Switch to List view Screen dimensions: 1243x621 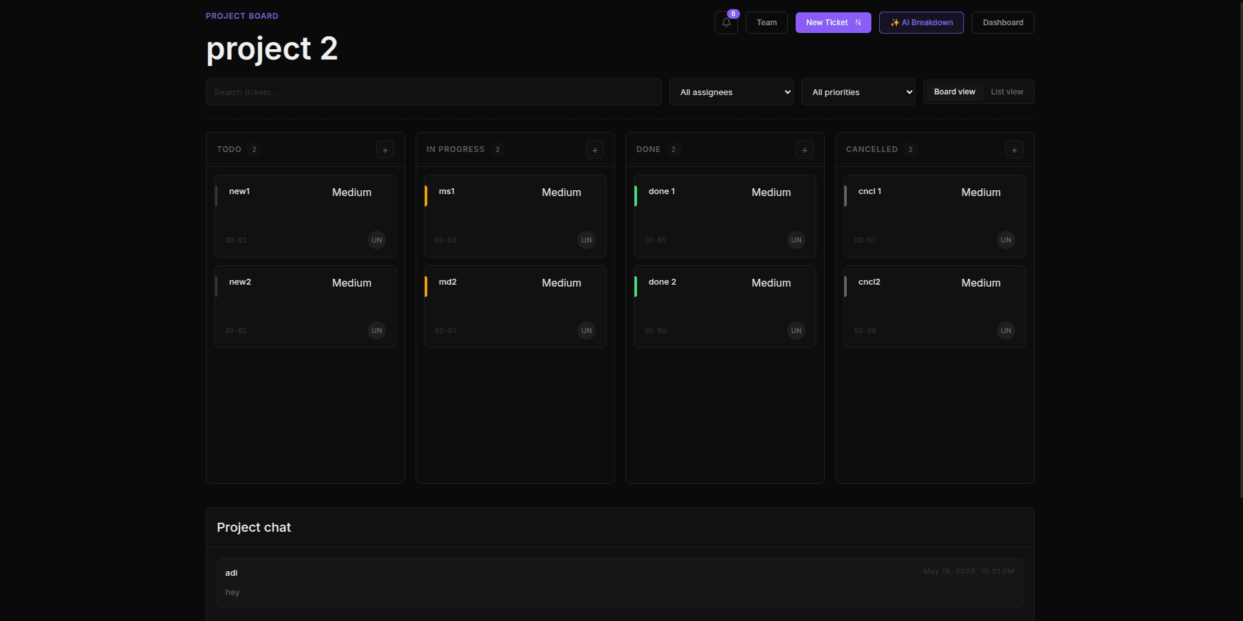pos(1007,92)
